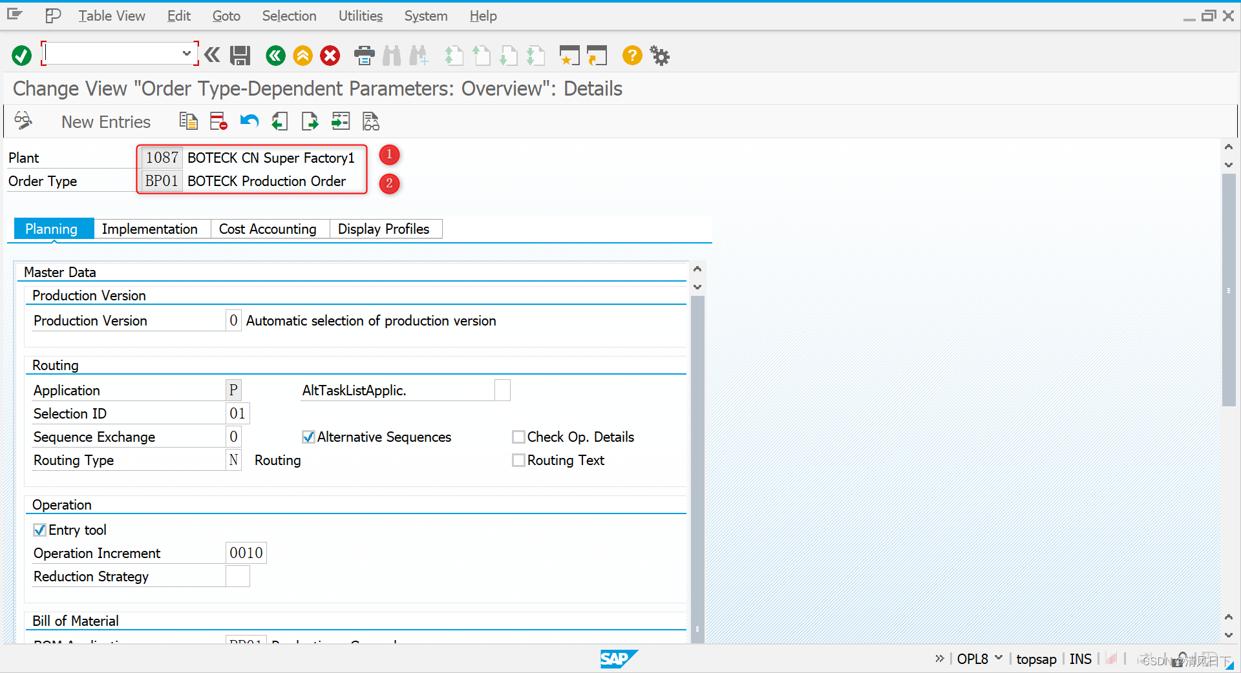1241x673 pixels.
Task: Open the Selection menu
Action: [289, 16]
